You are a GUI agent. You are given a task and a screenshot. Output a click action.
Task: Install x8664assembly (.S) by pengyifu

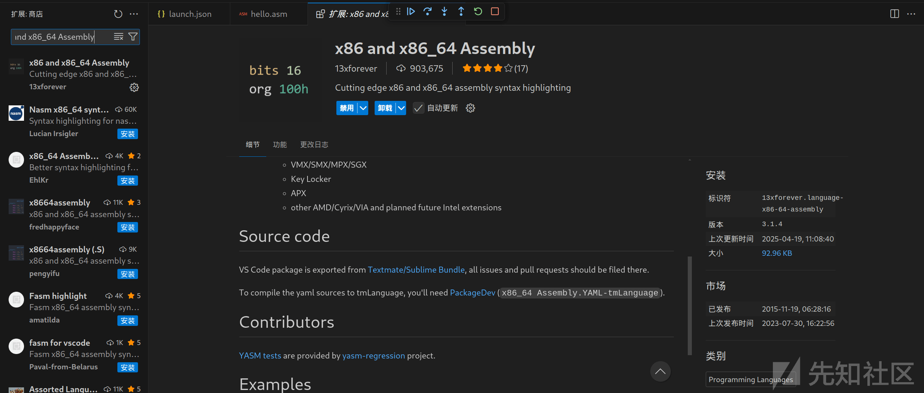point(127,274)
